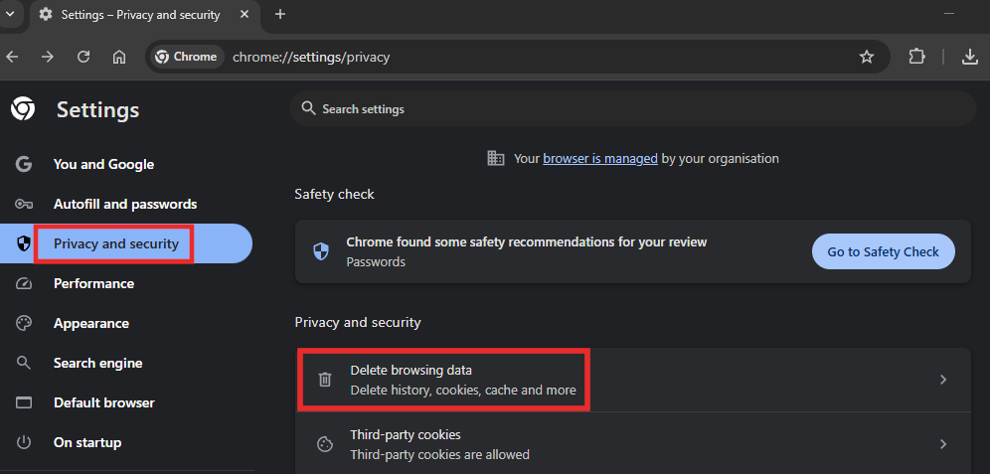The height and width of the screenshot is (474, 990).
Task: Click the magnifier icon beside Search engine
Action: pos(24,363)
